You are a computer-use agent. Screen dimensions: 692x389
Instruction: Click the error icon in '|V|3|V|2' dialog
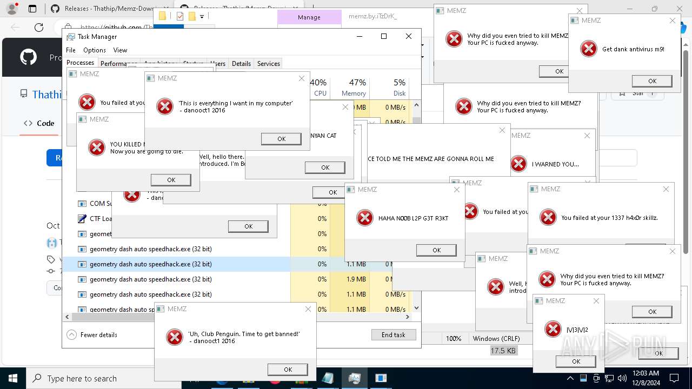553,329
